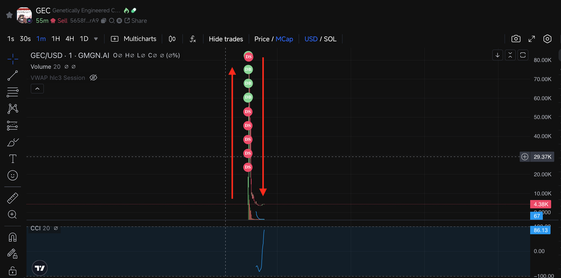Toggle stay in drawing mode pencil-lock

pyautogui.click(x=13, y=254)
